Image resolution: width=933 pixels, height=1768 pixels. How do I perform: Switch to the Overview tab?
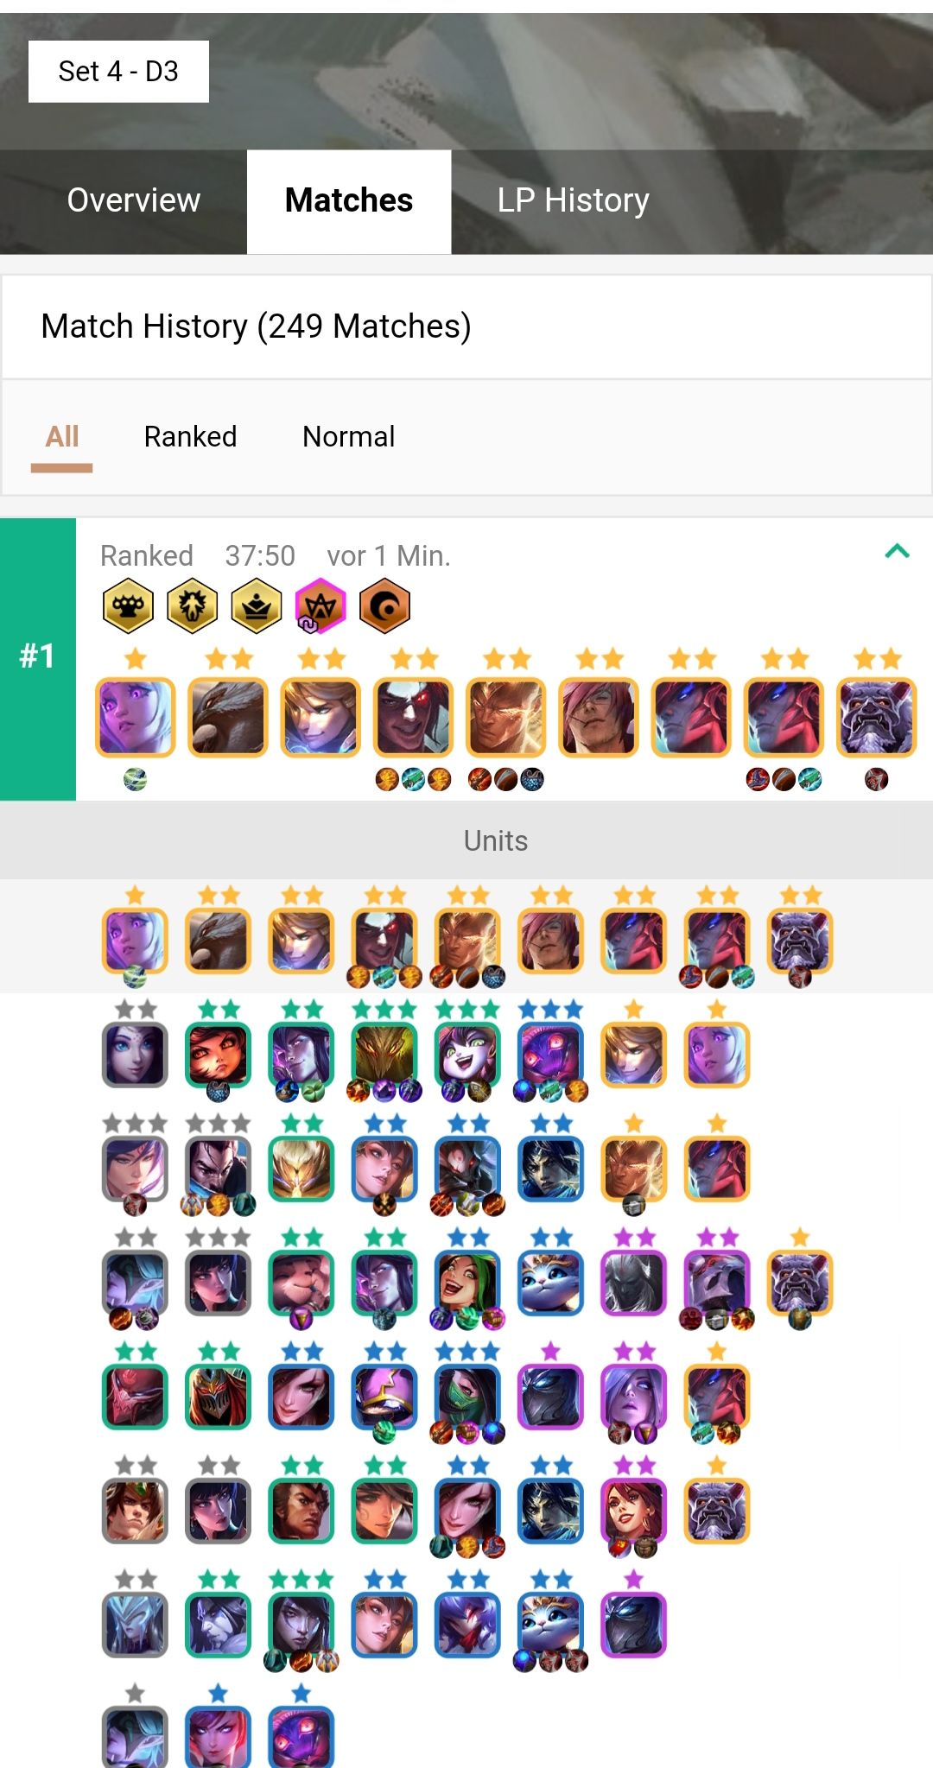[134, 200]
